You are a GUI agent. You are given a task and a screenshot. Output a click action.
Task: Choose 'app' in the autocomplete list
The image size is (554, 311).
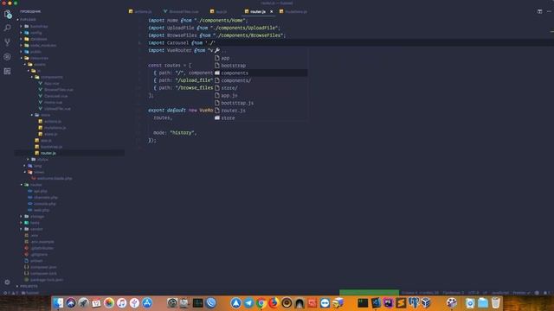[261, 58]
